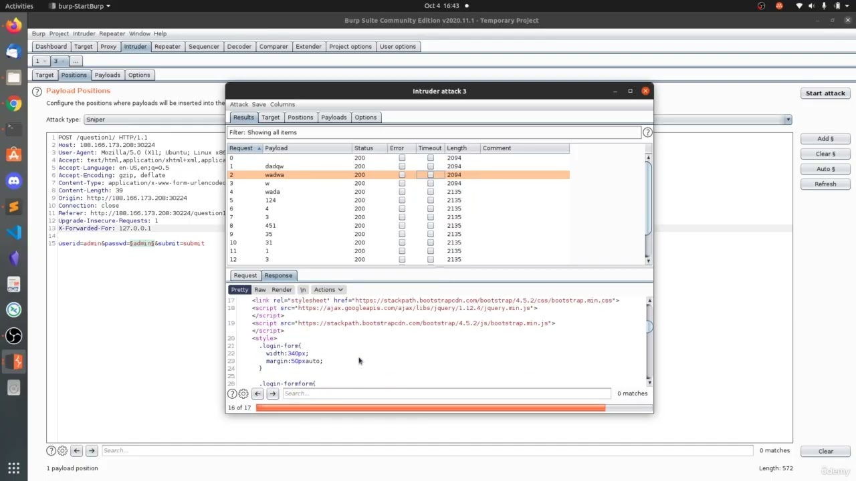Image resolution: width=856 pixels, height=481 pixels.
Task: Open the Attack menu in attack window
Action: pos(239,104)
